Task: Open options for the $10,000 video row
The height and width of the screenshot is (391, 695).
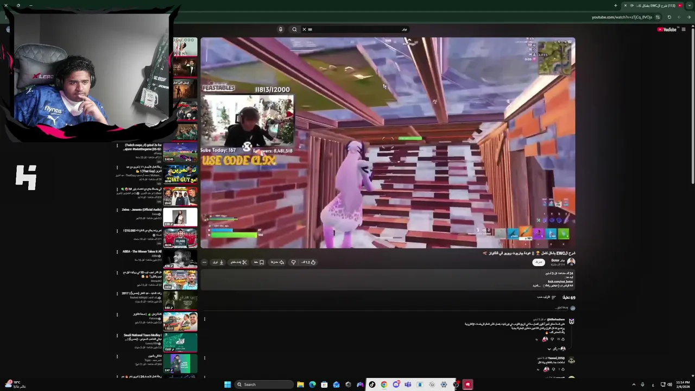Action: tap(117, 231)
